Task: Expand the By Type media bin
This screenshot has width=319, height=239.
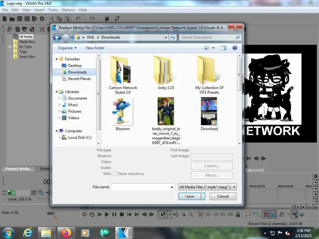Action: [10, 47]
